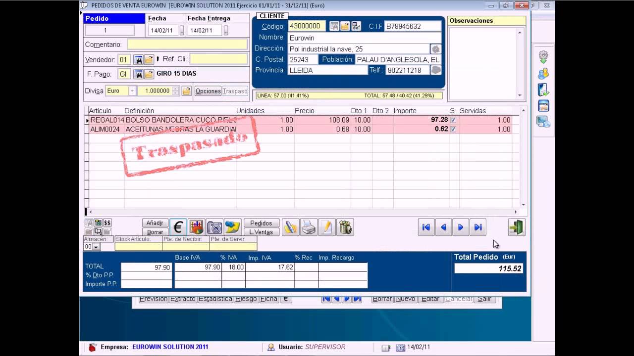
Task: Click Opciones button
Action: point(208,91)
